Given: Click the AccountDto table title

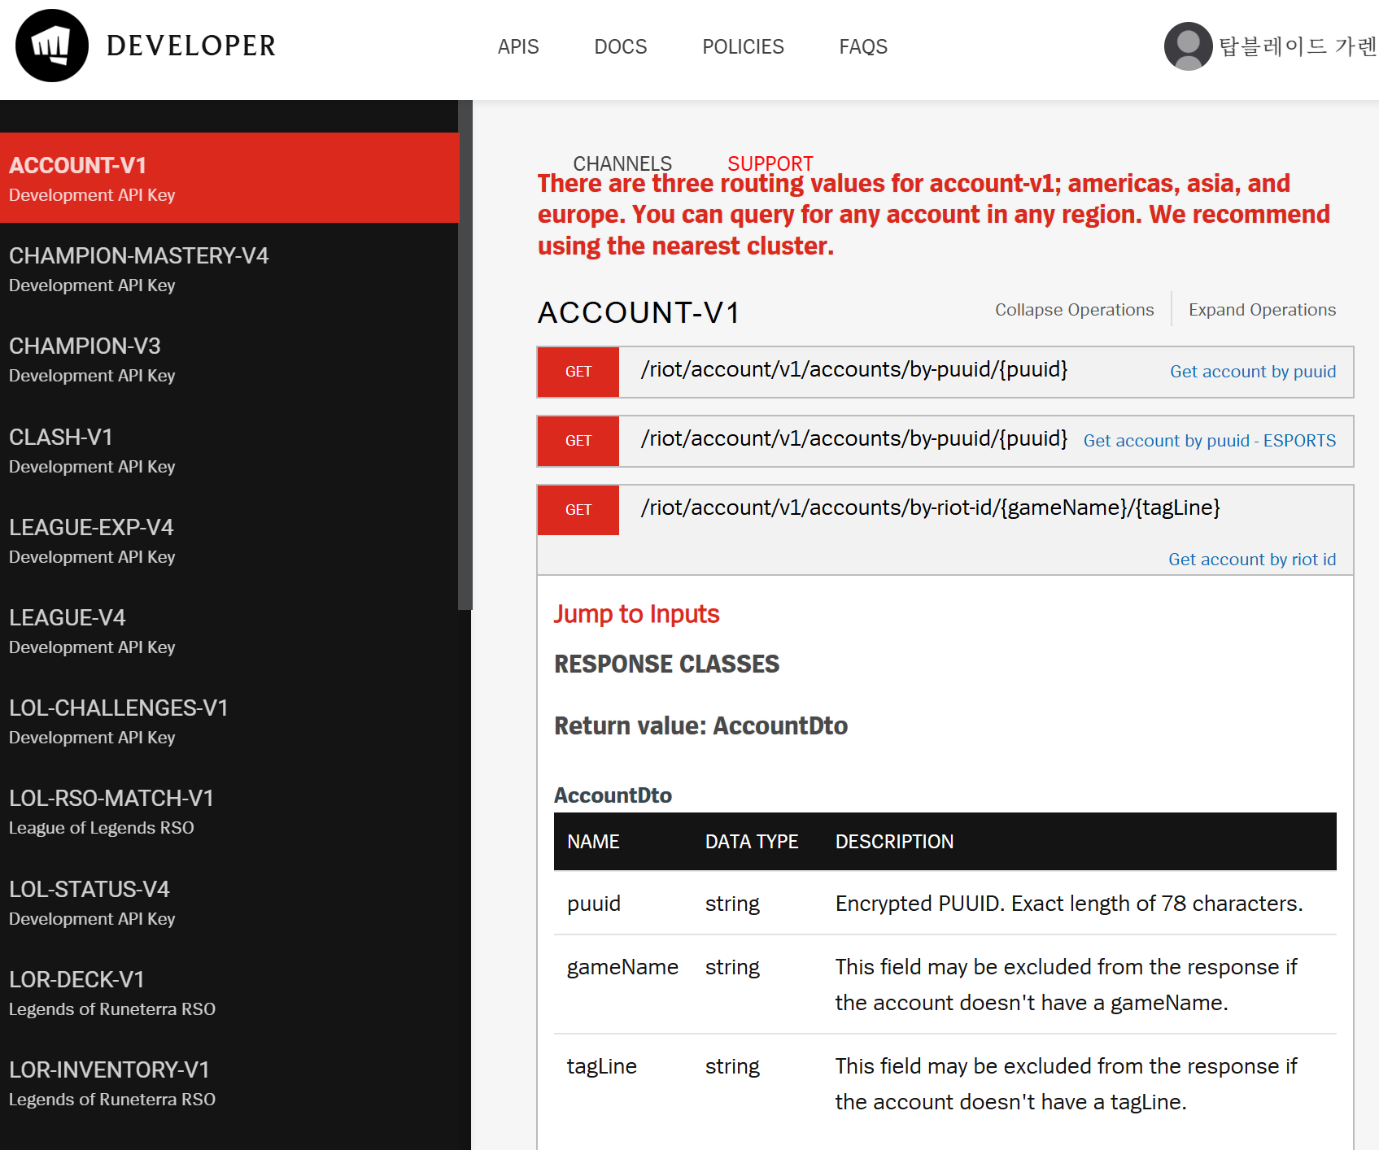Looking at the screenshot, I should (613, 795).
